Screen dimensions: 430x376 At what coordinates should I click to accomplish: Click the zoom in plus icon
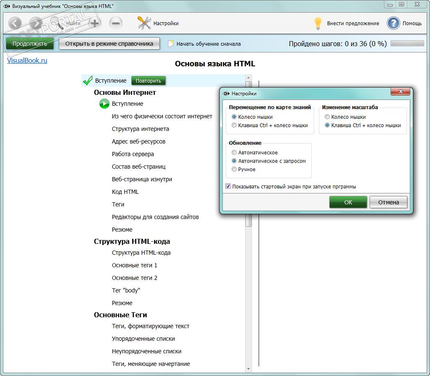[95, 23]
